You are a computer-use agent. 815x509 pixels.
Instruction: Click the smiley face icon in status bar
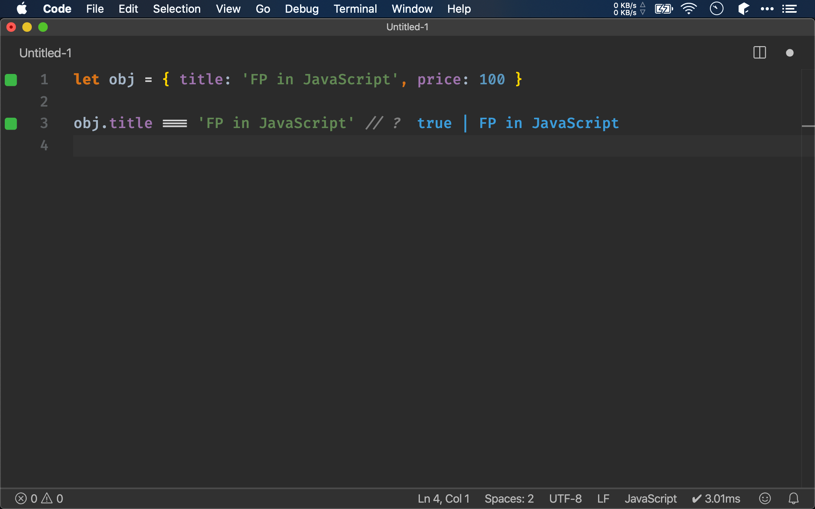(764, 498)
